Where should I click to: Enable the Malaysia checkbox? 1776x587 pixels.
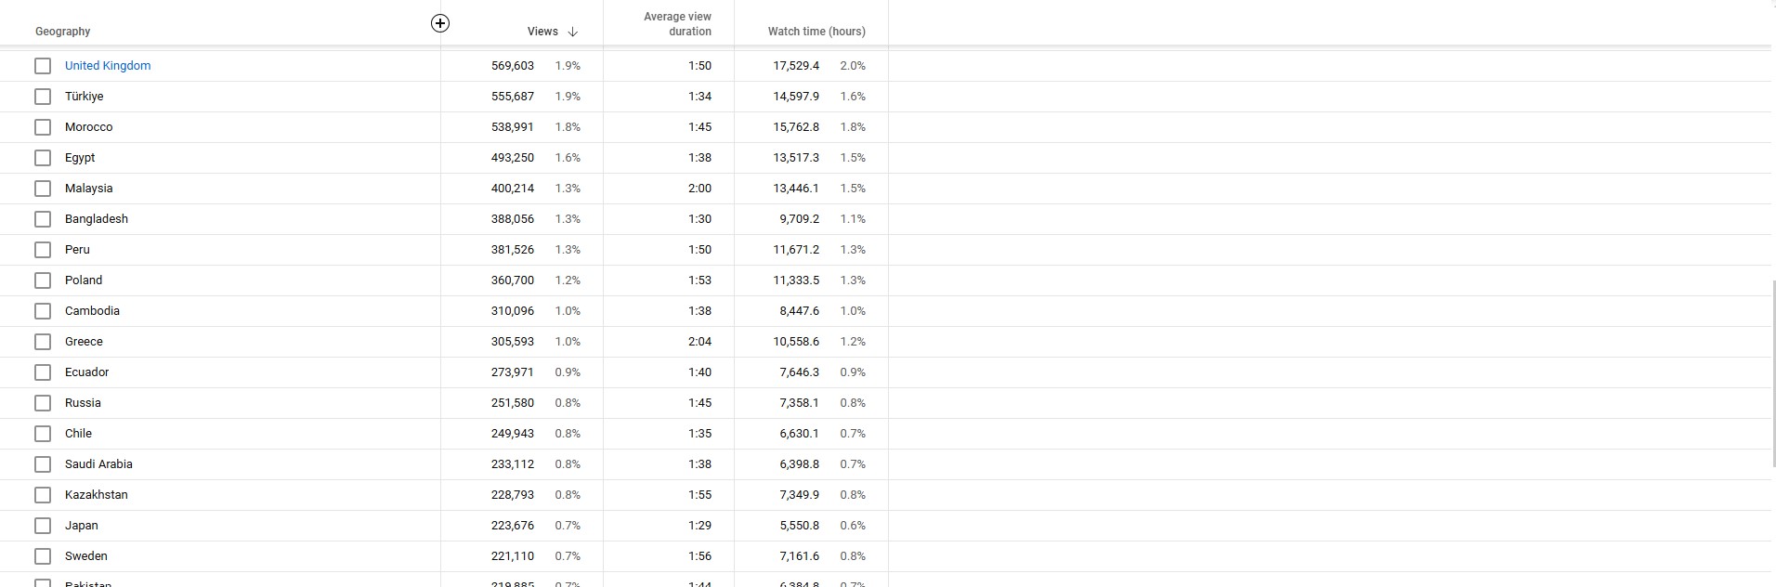[43, 189]
